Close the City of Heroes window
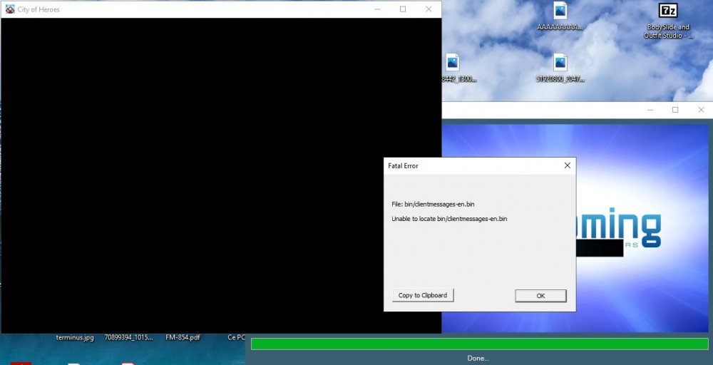Screen dimensions: 713x365 (429, 9)
